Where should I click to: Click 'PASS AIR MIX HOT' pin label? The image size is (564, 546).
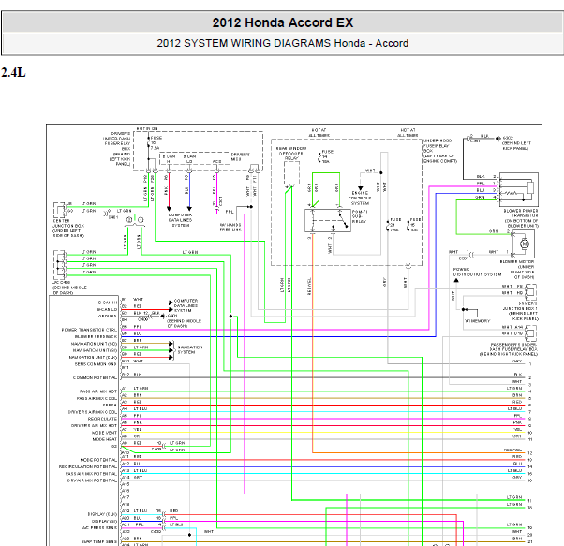(x=98, y=391)
